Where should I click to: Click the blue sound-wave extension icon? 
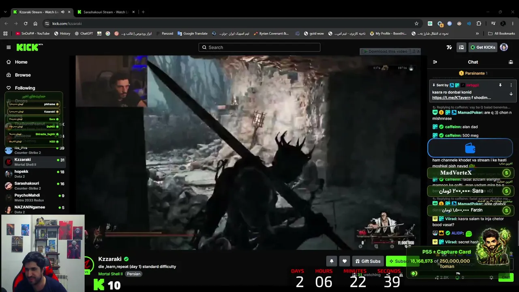(x=469, y=24)
